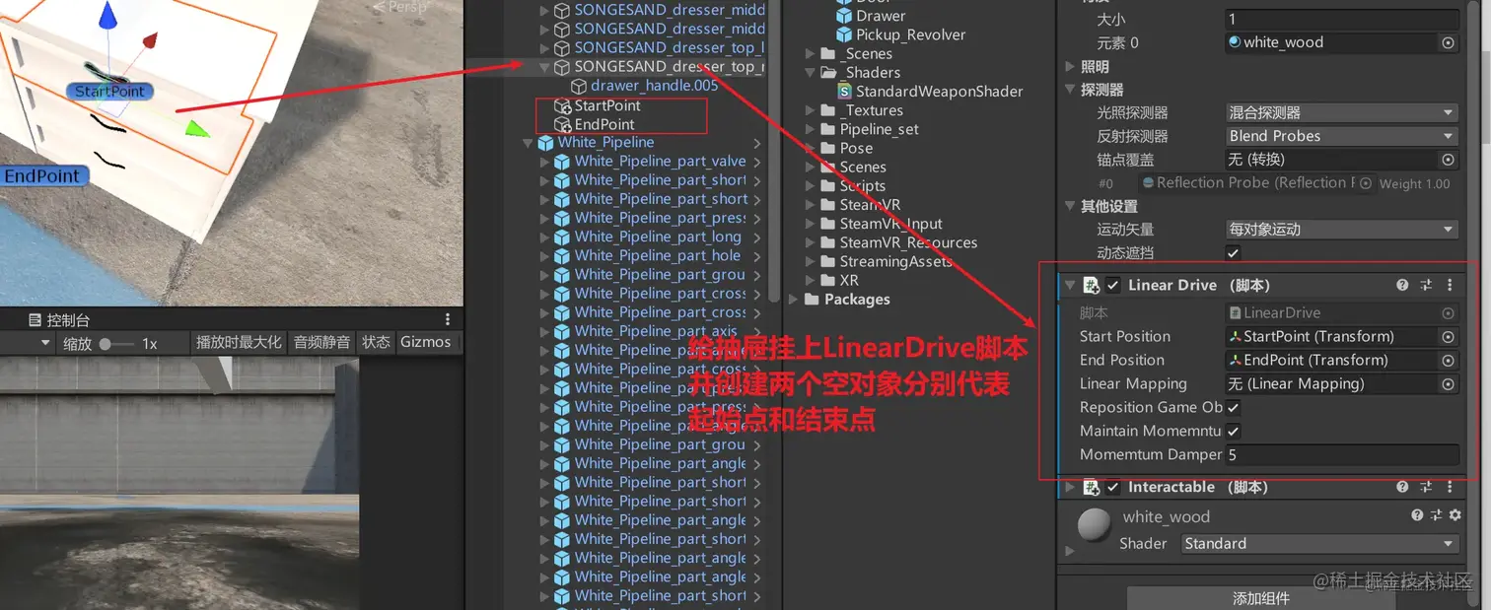Toggle 播放时最大化 button
Image resolution: width=1491 pixels, height=610 pixels.
tap(239, 343)
